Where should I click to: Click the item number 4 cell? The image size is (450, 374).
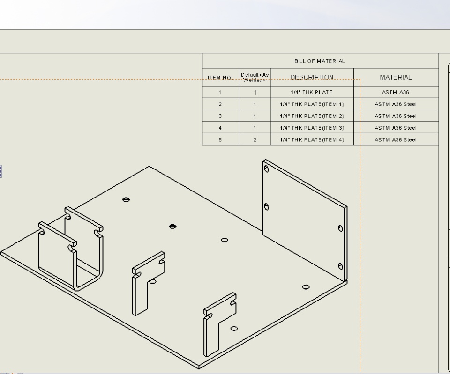point(221,128)
